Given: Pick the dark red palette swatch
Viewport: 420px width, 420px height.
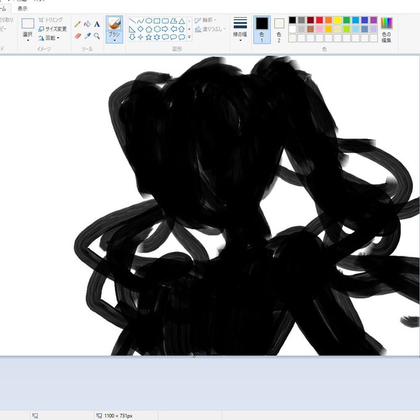Looking at the screenshot, I should 311,20.
